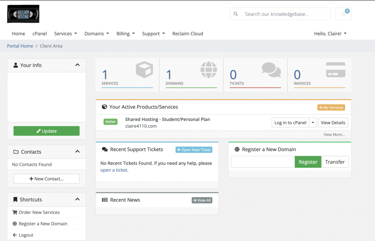Click the View Details button
Screen dimensions: 375x241
click(333, 123)
